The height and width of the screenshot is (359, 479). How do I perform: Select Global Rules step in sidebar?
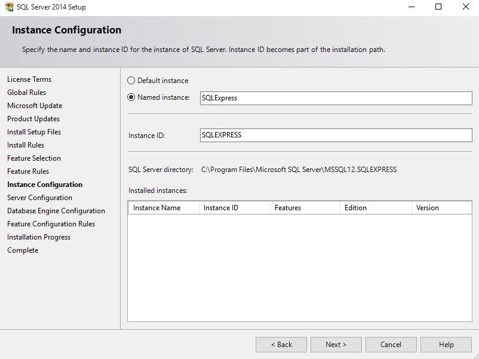click(26, 92)
